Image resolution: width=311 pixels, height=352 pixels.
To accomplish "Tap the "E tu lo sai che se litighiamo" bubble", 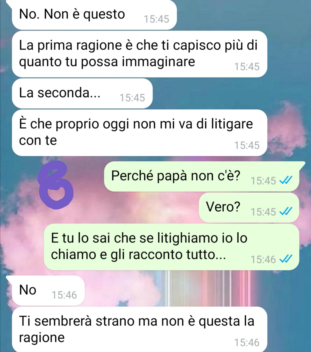I will click(x=171, y=247).
